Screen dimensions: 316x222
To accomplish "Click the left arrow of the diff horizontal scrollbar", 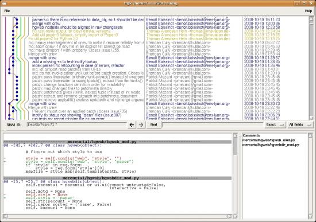I will [5, 217].
